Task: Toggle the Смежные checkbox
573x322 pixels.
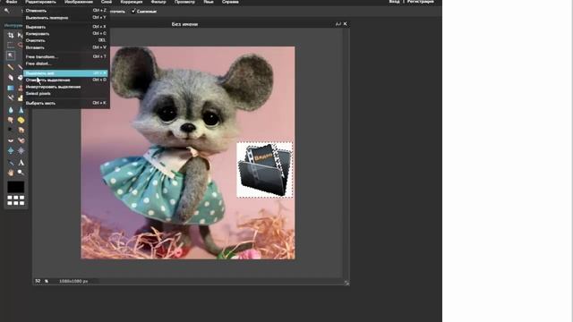Action: 133,11
